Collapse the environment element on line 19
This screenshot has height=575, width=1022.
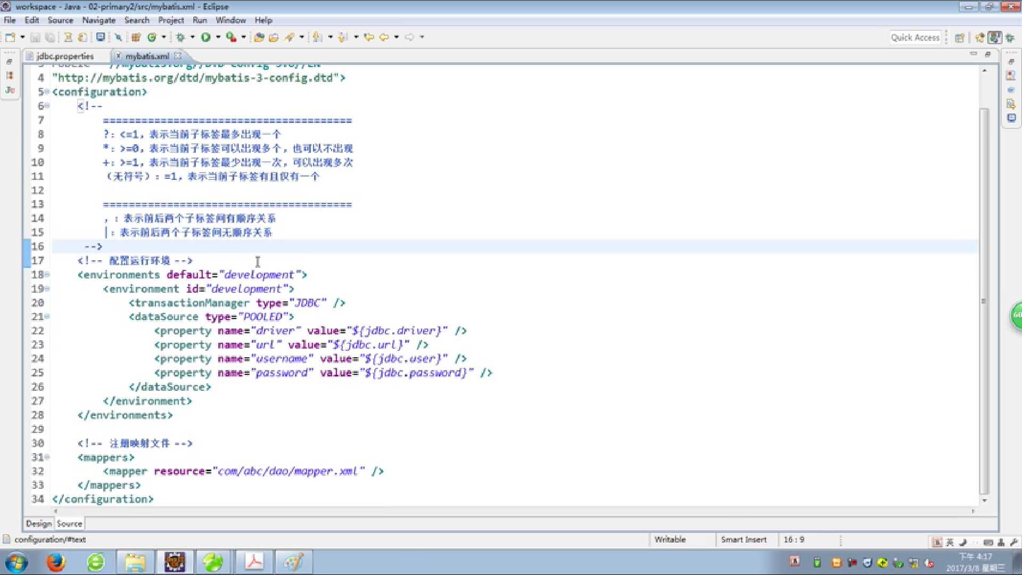47,288
